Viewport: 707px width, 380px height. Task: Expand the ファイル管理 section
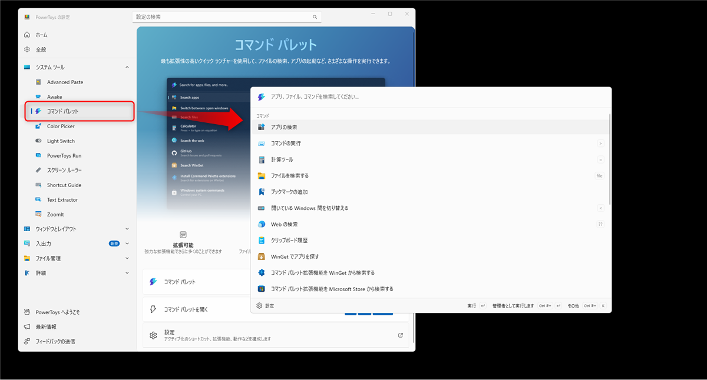pos(127,258)
